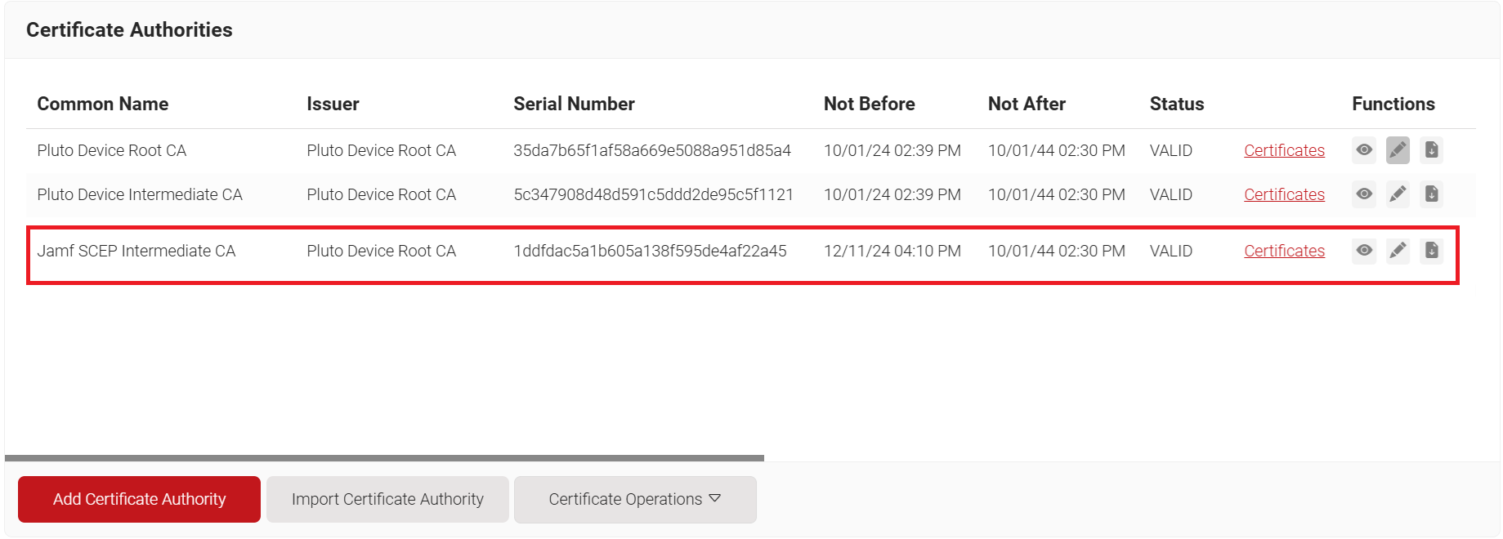Click the horizontal scrollbar below the table
This screenshot has height=539, width=1503.
384,458
